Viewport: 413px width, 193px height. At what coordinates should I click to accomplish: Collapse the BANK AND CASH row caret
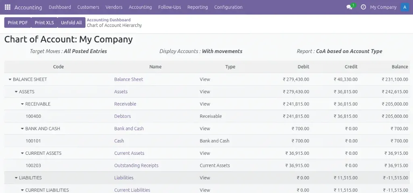(x=23, y=129)
